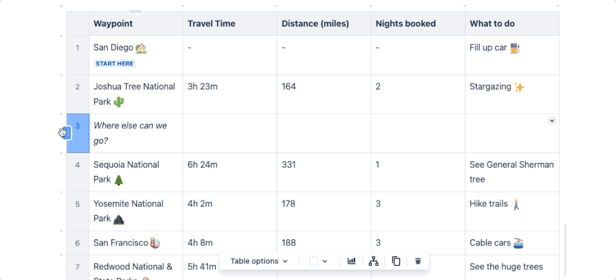This screenshot has height=280, width=616.
Task: Click the Distance (miles) header cell
Action: tap(315, 23)
